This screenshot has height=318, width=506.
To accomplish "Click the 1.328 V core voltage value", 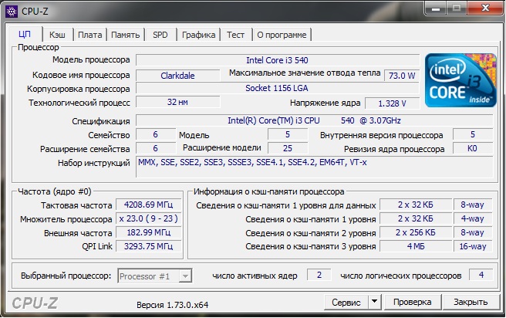I will [392, 103].
